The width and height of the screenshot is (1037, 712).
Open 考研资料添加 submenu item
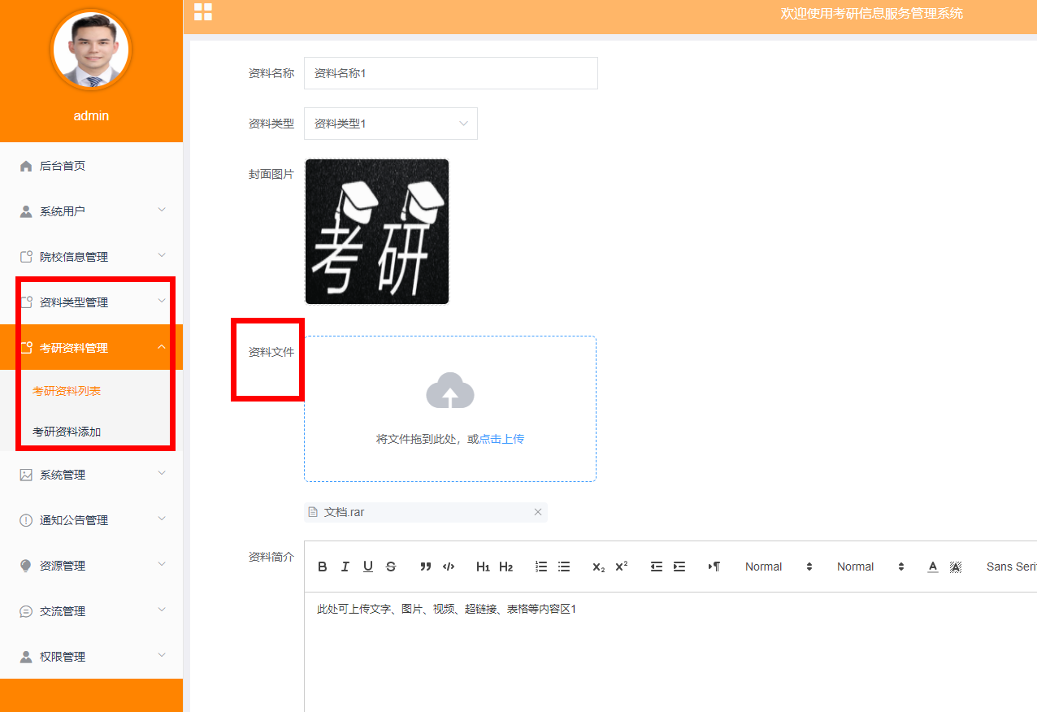(x=91, y=432)
